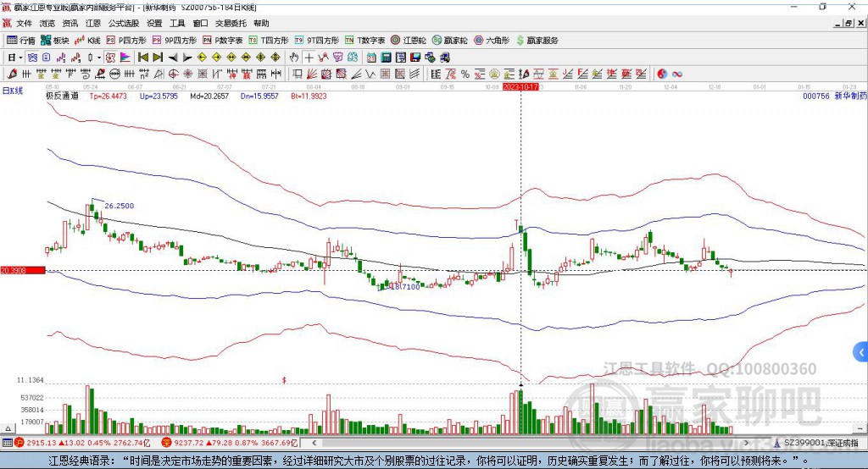Select the zigzag wave line tool

tap(370, 74)
